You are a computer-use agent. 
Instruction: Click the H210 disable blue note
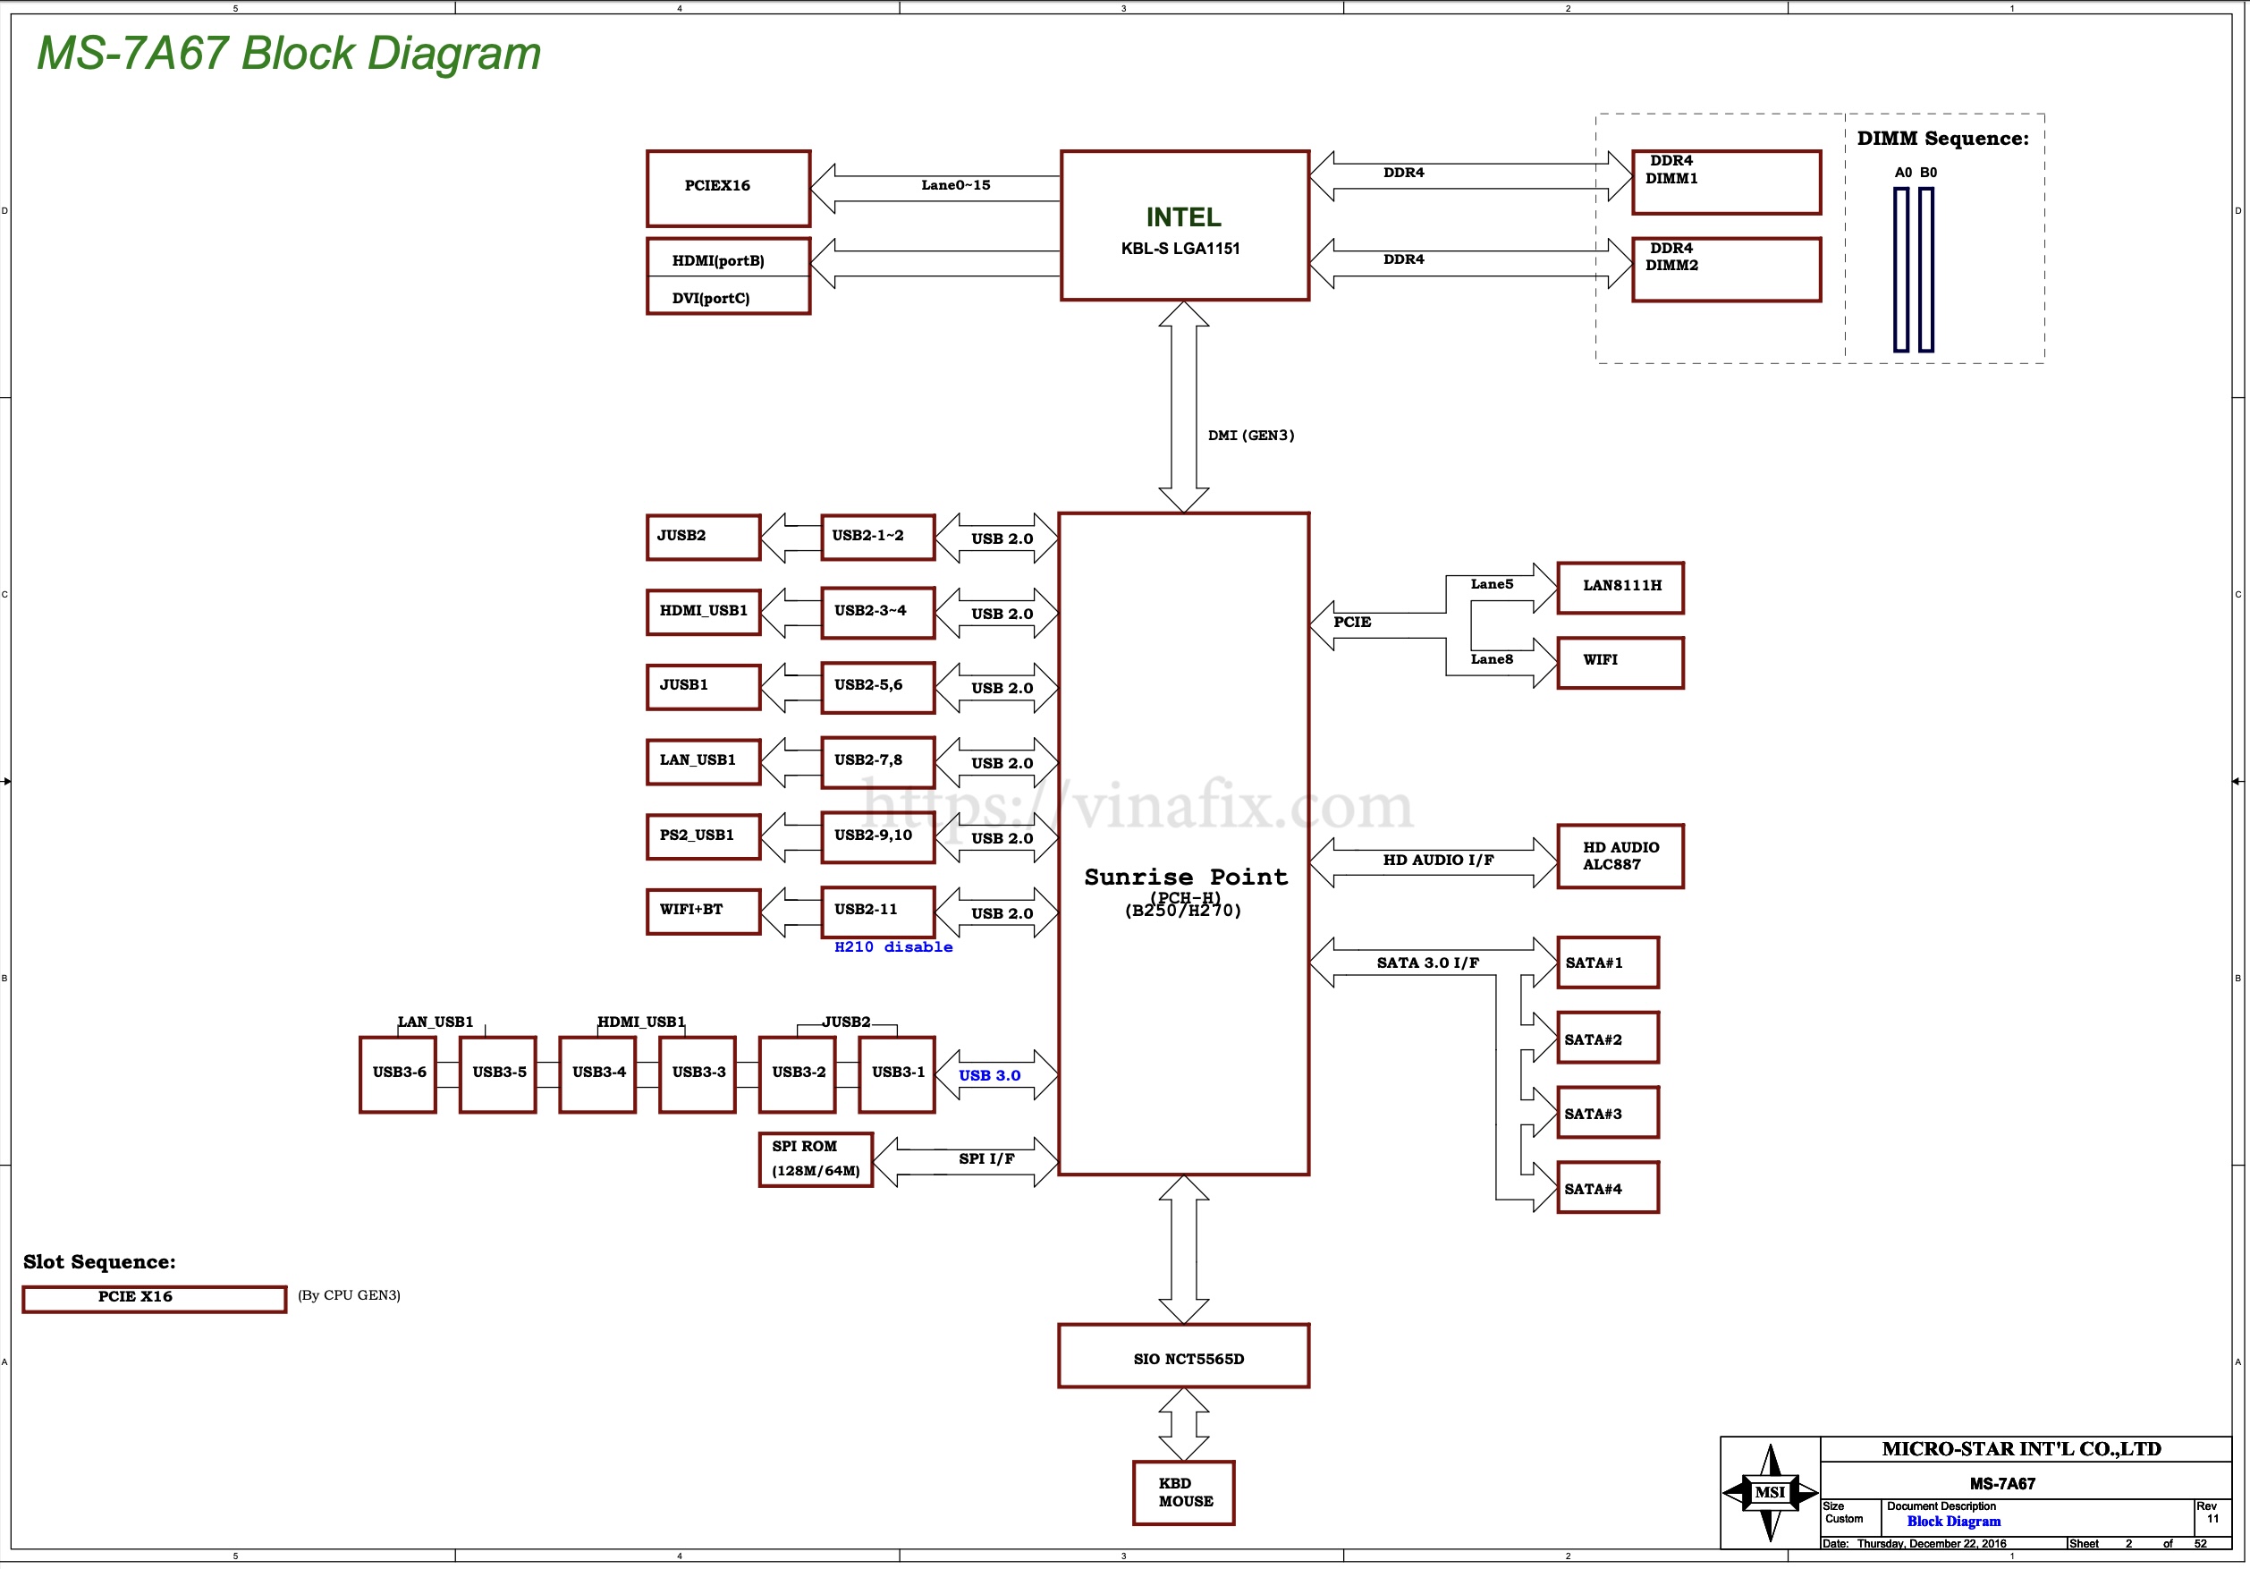pos(892,946)
